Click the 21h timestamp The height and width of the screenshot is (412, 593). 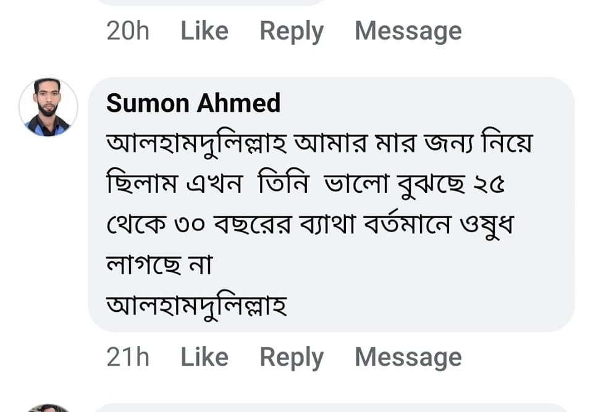coord(128,357)
